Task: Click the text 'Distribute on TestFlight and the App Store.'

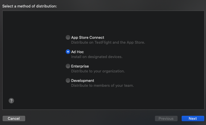Action: 108,43
